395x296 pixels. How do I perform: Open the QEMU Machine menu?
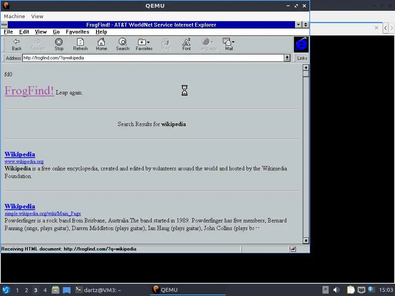14,16
